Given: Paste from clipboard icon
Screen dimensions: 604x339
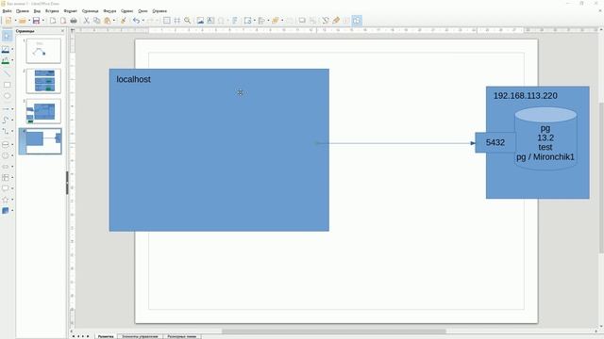Looking at the screenshot, I should 108,21.
